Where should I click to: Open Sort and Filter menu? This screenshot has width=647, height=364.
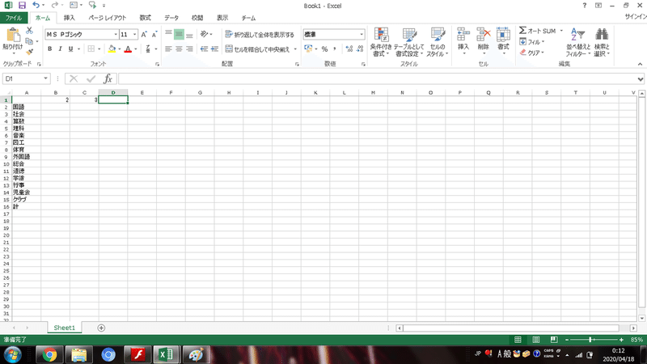[577, 42]
